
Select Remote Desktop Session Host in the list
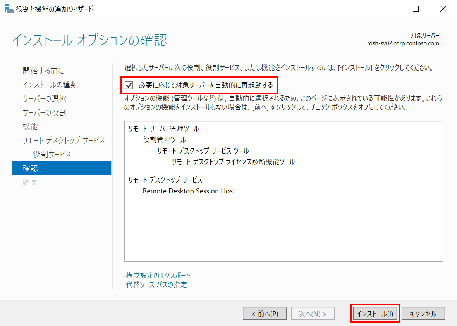(189, 191)
